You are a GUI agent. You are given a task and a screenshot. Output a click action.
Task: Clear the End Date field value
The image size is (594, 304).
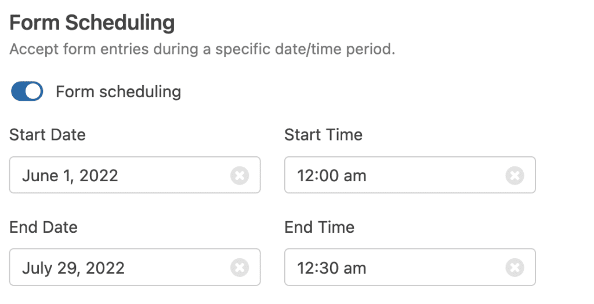click(x=240, y=268)
